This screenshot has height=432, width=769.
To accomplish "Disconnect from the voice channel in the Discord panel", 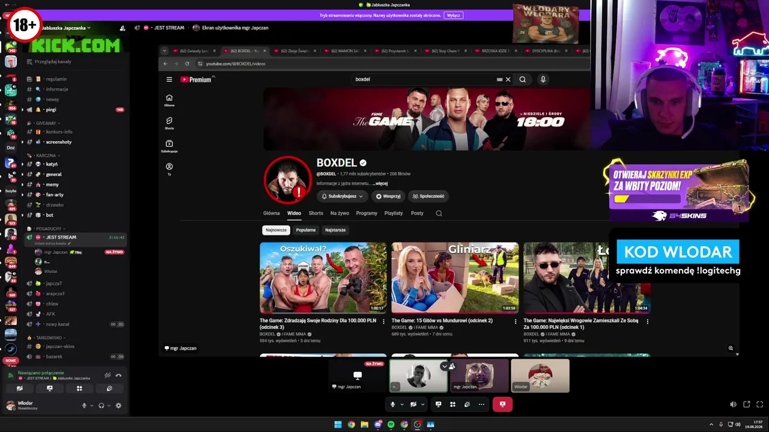I will coord(118,375).
